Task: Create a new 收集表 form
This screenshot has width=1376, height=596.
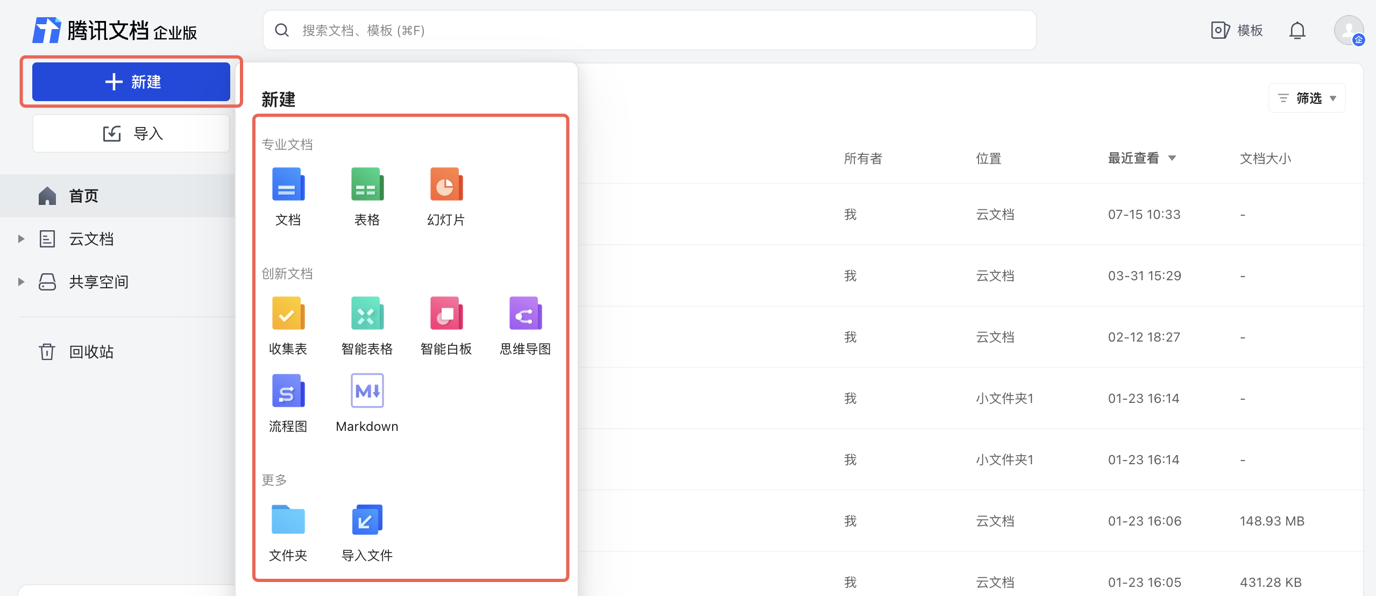Action: pos(288,314)
